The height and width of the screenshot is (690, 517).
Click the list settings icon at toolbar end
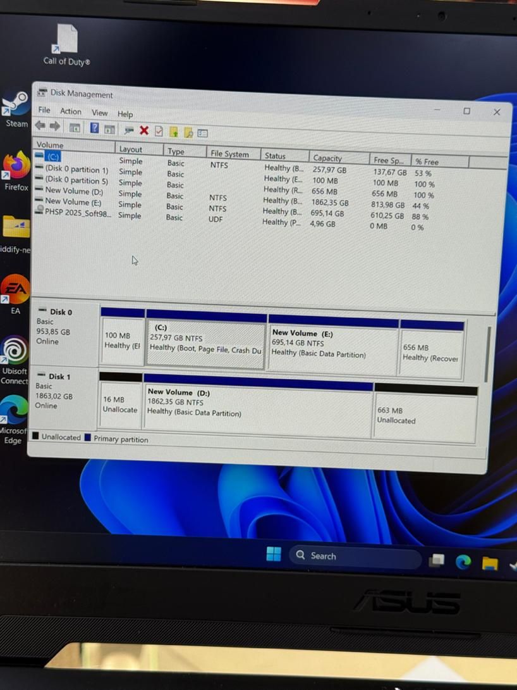click(x=202, y=133)
